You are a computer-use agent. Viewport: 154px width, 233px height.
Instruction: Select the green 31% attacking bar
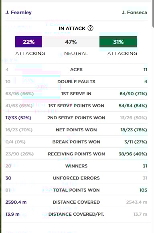118,42
